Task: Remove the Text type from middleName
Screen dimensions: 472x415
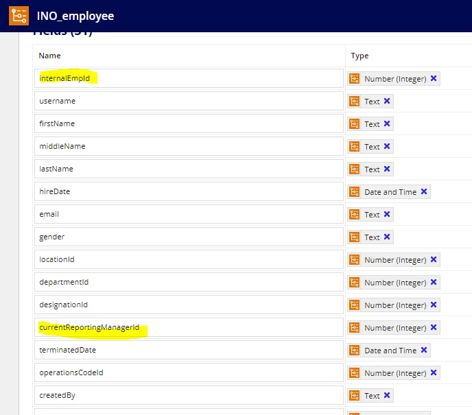Action: coord(387,146)
